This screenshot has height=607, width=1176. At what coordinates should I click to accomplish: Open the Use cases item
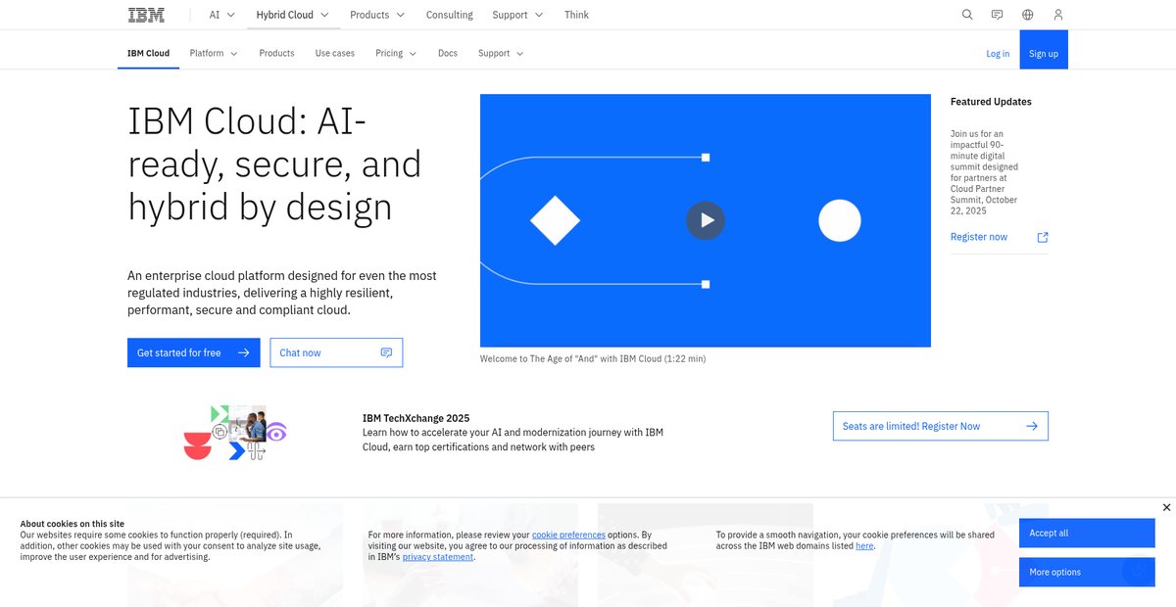pos(335,53)
